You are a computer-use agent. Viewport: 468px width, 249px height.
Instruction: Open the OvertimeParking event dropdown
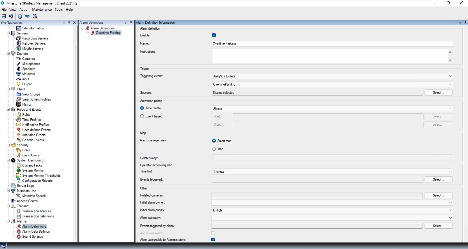pyautogui.click(x=332, y=84)
